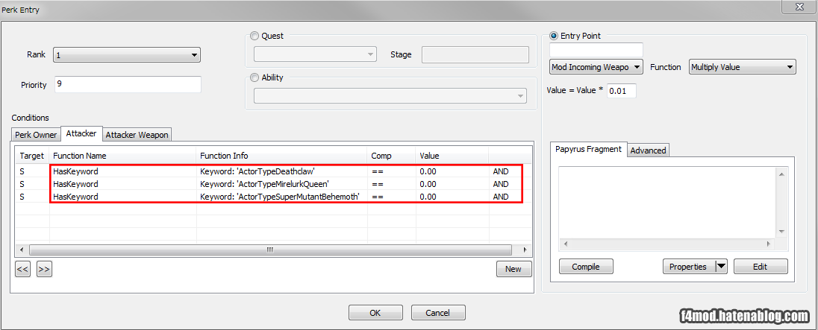Select the Ability radio button

point(255,77)
